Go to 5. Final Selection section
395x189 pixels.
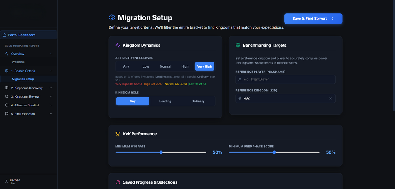pos(29,114)
